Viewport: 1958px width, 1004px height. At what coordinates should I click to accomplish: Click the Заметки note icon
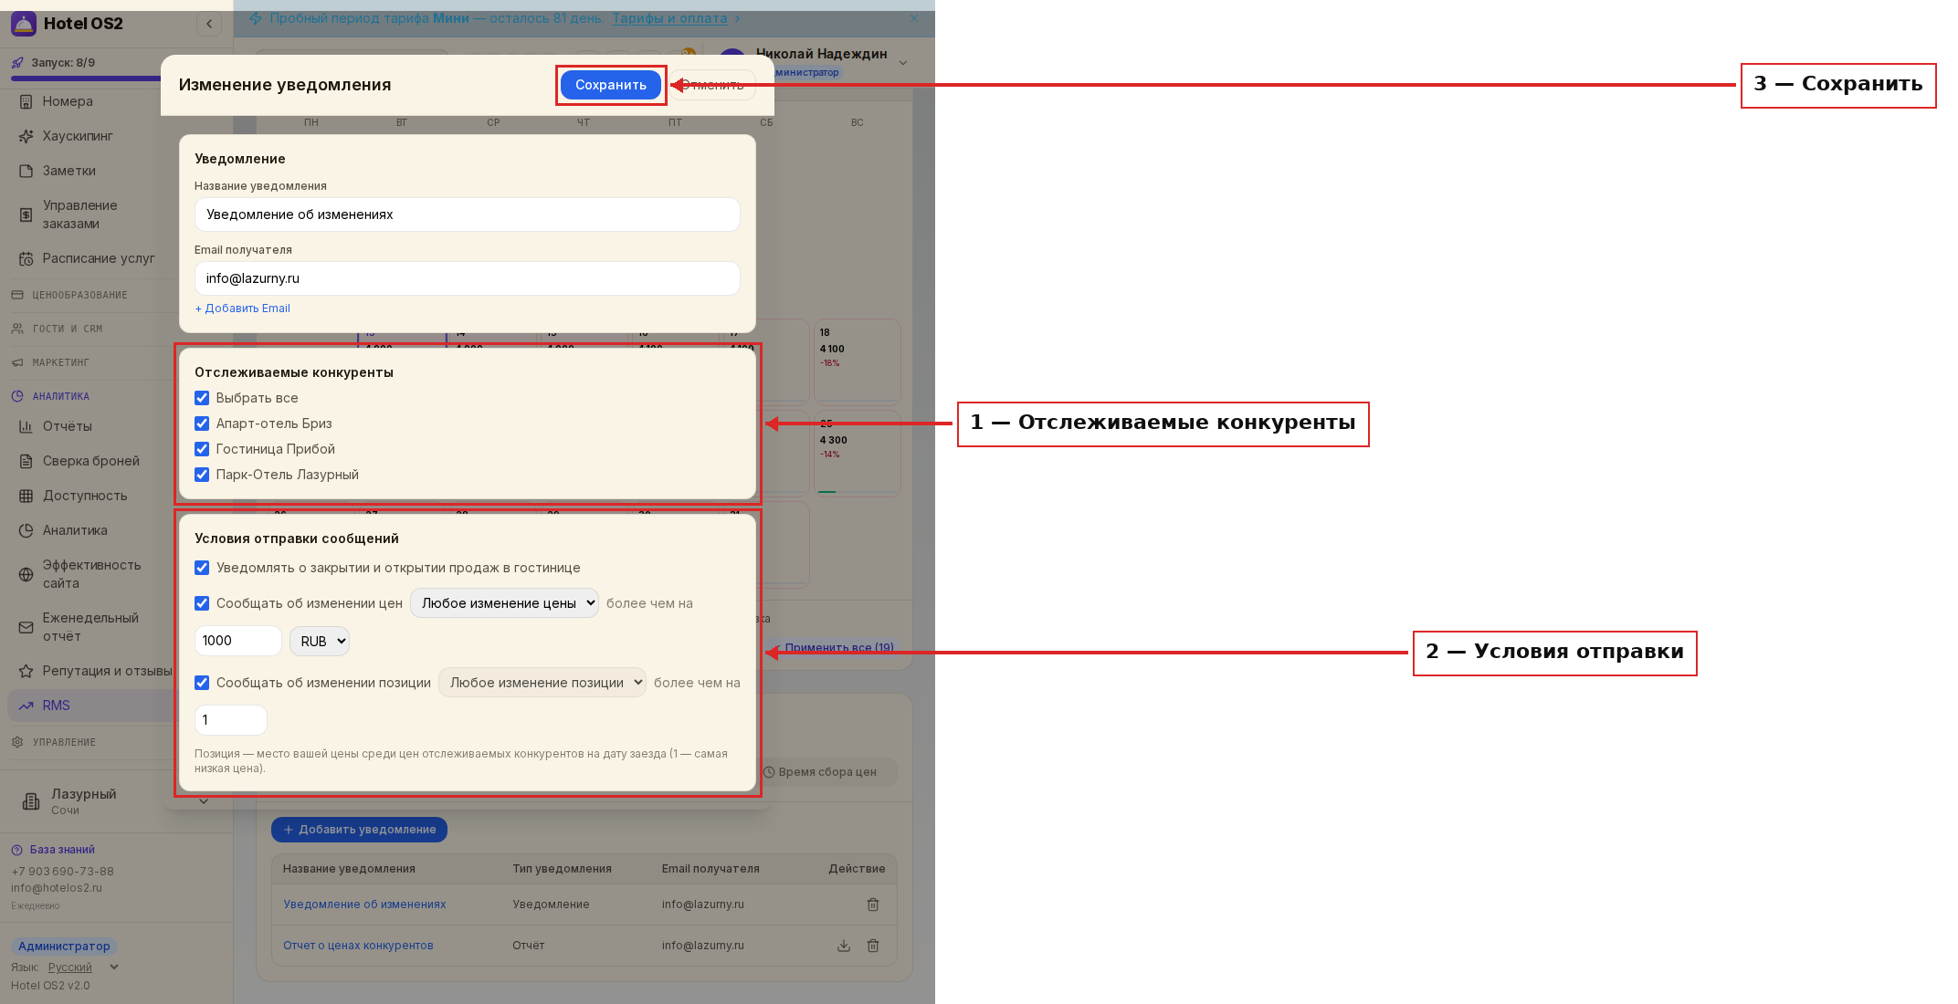(26, 171)
